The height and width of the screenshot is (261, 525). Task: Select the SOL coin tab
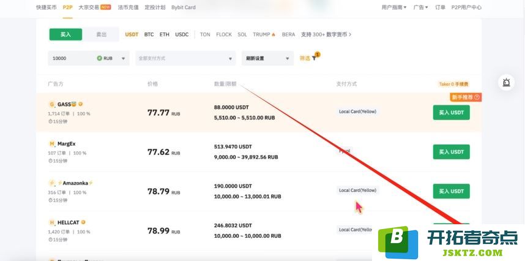click(x=242, y=34)
